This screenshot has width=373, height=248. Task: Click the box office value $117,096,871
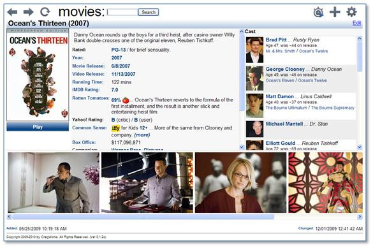pos(126,142)
